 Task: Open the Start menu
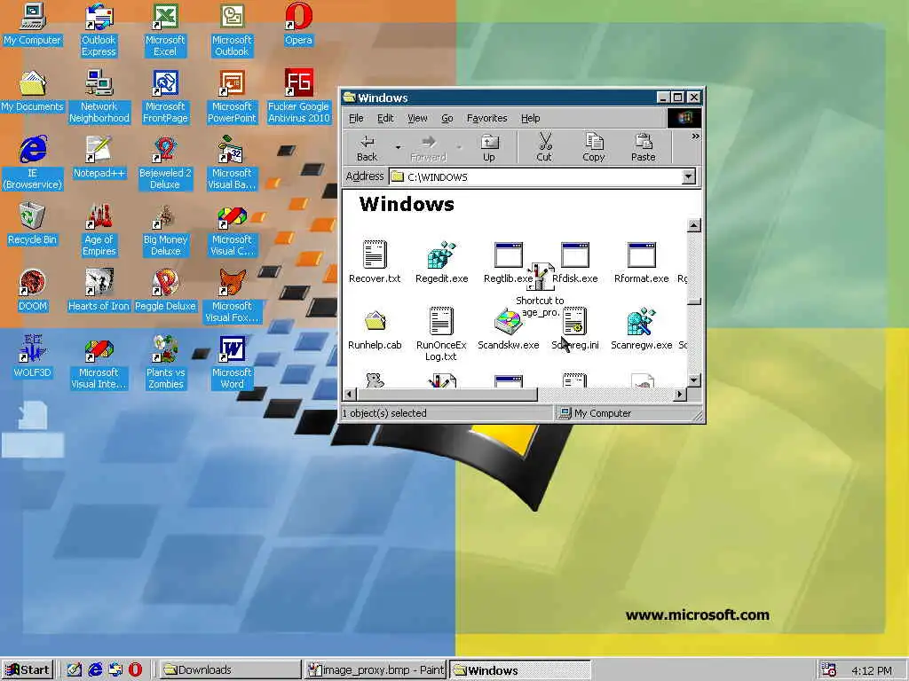point(28,670)
